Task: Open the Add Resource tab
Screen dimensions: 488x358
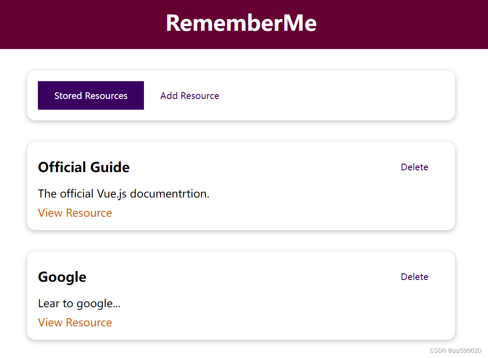Action: [x=189, y=95]
